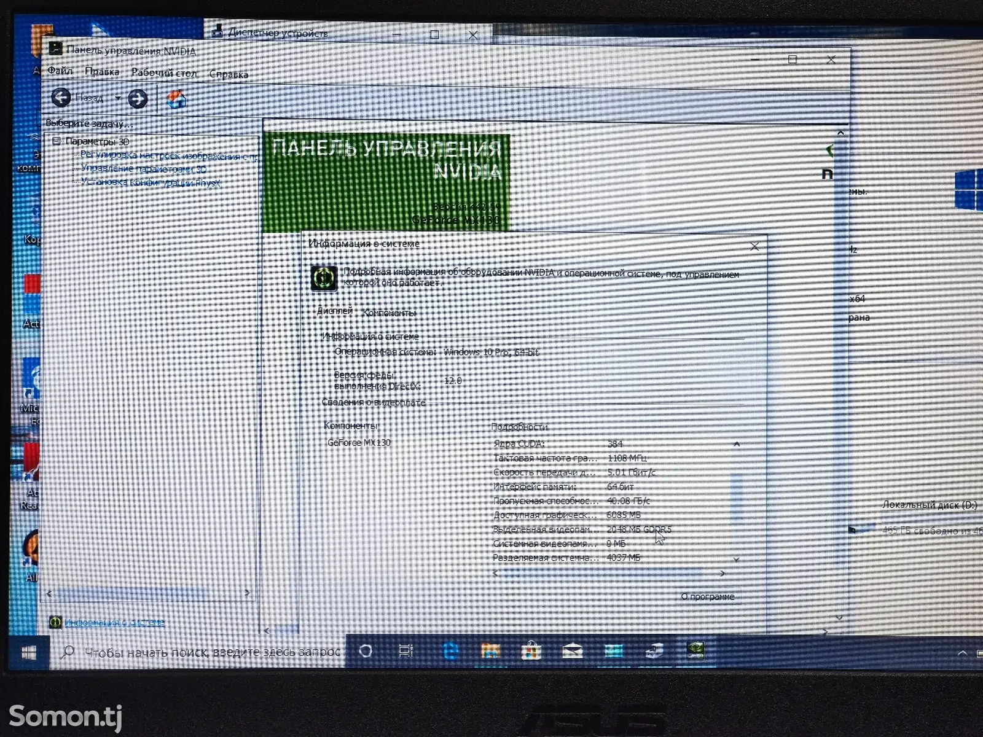Click DirectX version 12.0 value
Image resolution: width=983 pixels, height=737 pixels.
[x=453, y=381]
